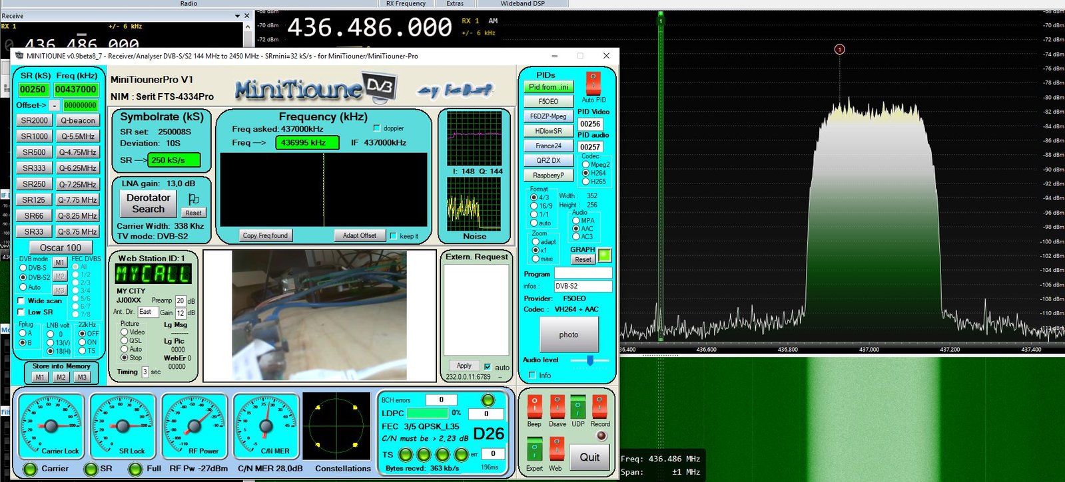Click the green GRAPH indicator square
This screenshot has width=1065, height=482.
604,255
